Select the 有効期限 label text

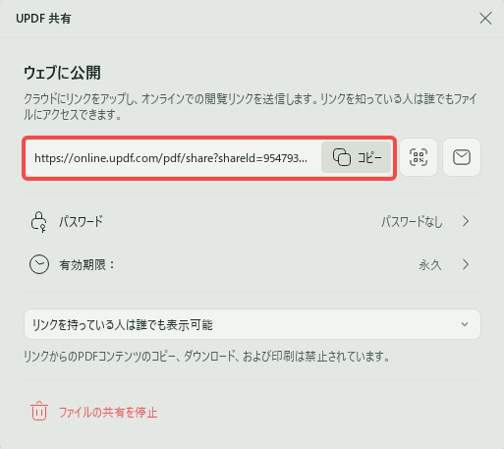[86, 264]
